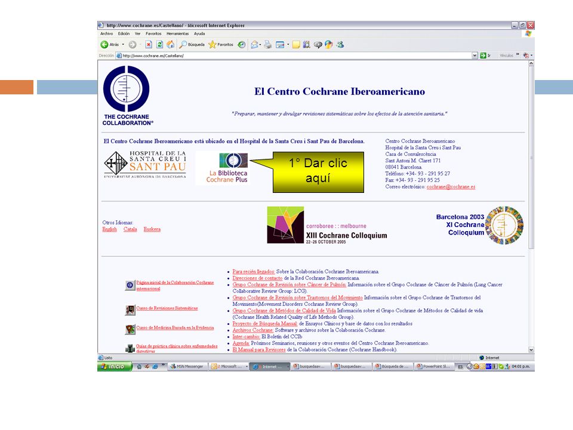Open the Curso de Revisiones Sistemáticas link
This screenshot has height=430, width=573.
point(167,308)
